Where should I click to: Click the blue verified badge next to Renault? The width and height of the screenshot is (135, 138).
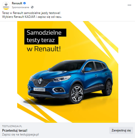click(x=25, y=3)
